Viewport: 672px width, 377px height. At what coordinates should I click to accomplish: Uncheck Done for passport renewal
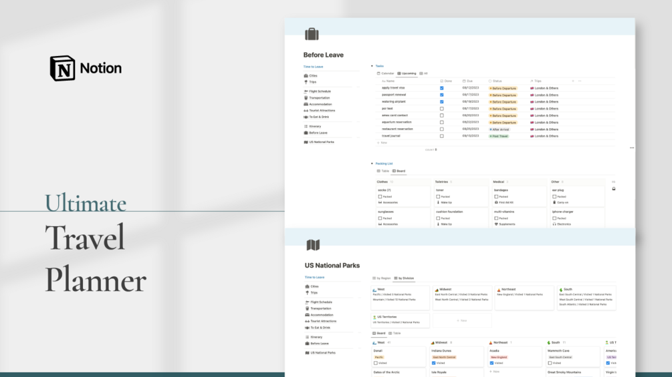441,95
